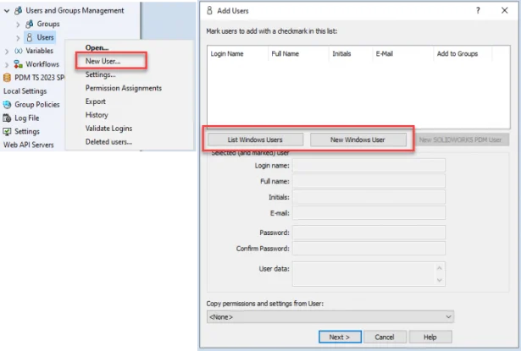Click the Workflows icon in tree
Screen dimensions: 521x351
coord(18,64)
